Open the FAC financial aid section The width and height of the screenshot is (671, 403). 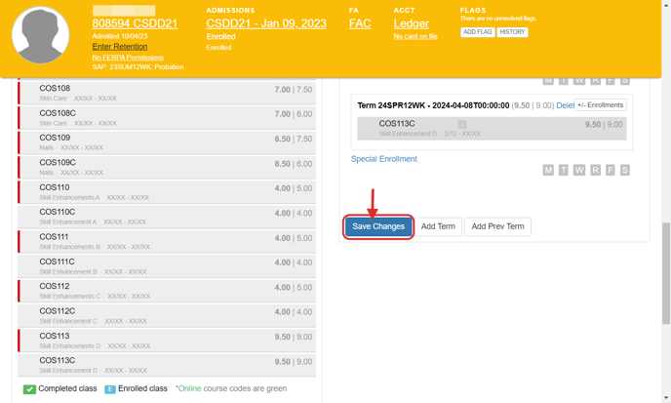pyautogui.click(x=360, y=23)
